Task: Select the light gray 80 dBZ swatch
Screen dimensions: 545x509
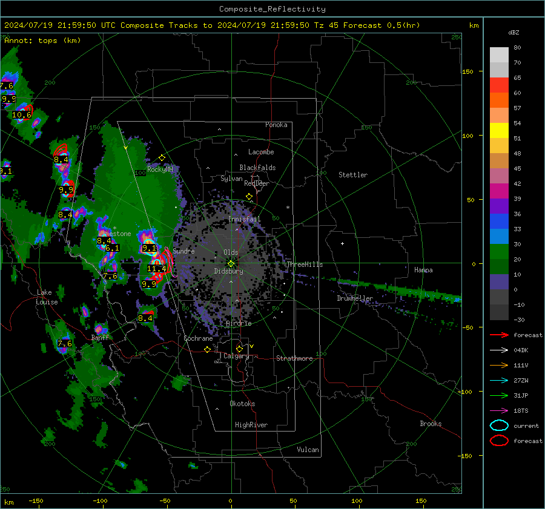Action: coord(499,55)
